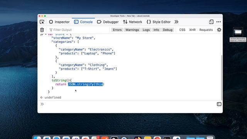Toggle the Info filter
Viewport: 247px width, 139px height.
[156, 30]
